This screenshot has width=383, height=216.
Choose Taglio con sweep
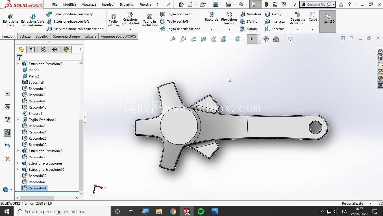click(176, 14)
